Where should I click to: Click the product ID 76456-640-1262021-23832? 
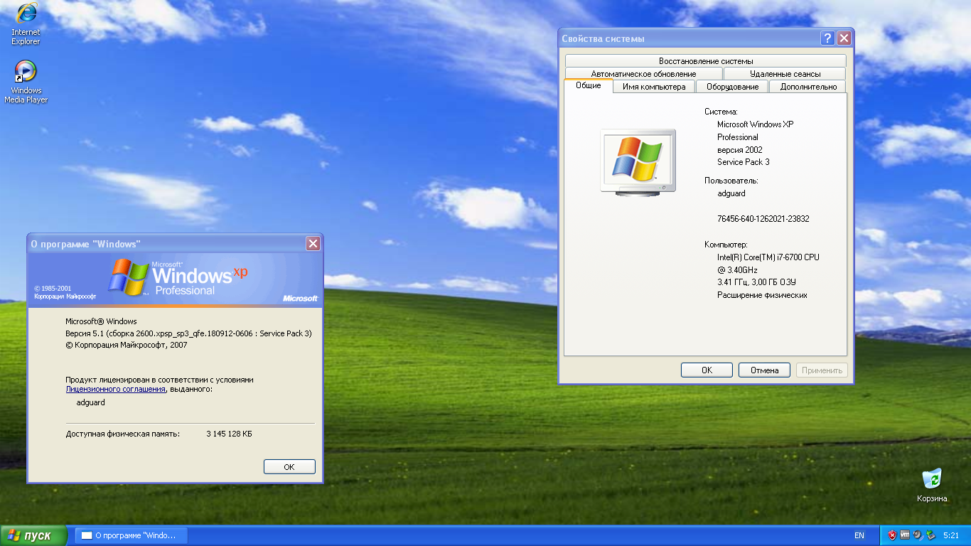[763, 219]
